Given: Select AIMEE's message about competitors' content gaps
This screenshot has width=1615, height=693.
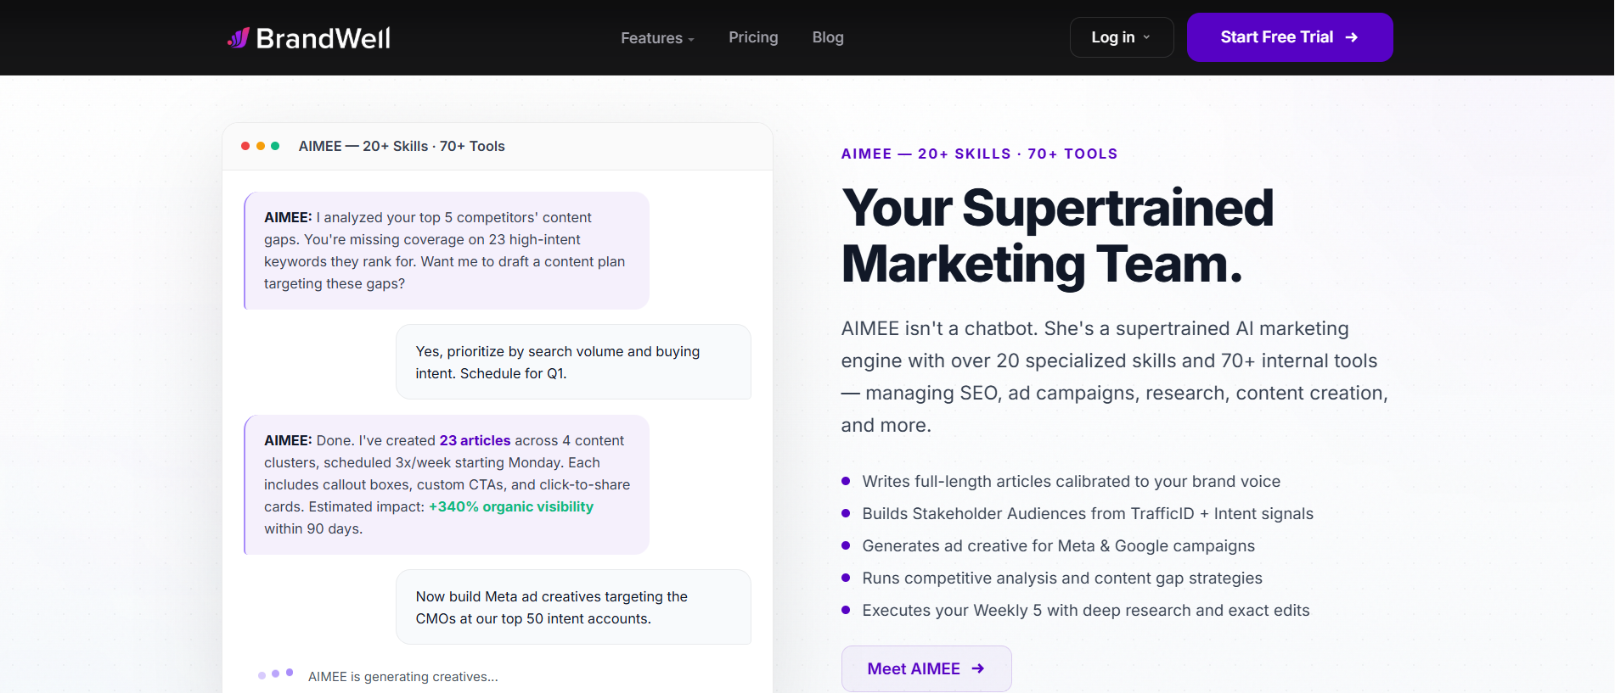Looking at the screenshot, I should pyautogui.click(x=447, y=250).
